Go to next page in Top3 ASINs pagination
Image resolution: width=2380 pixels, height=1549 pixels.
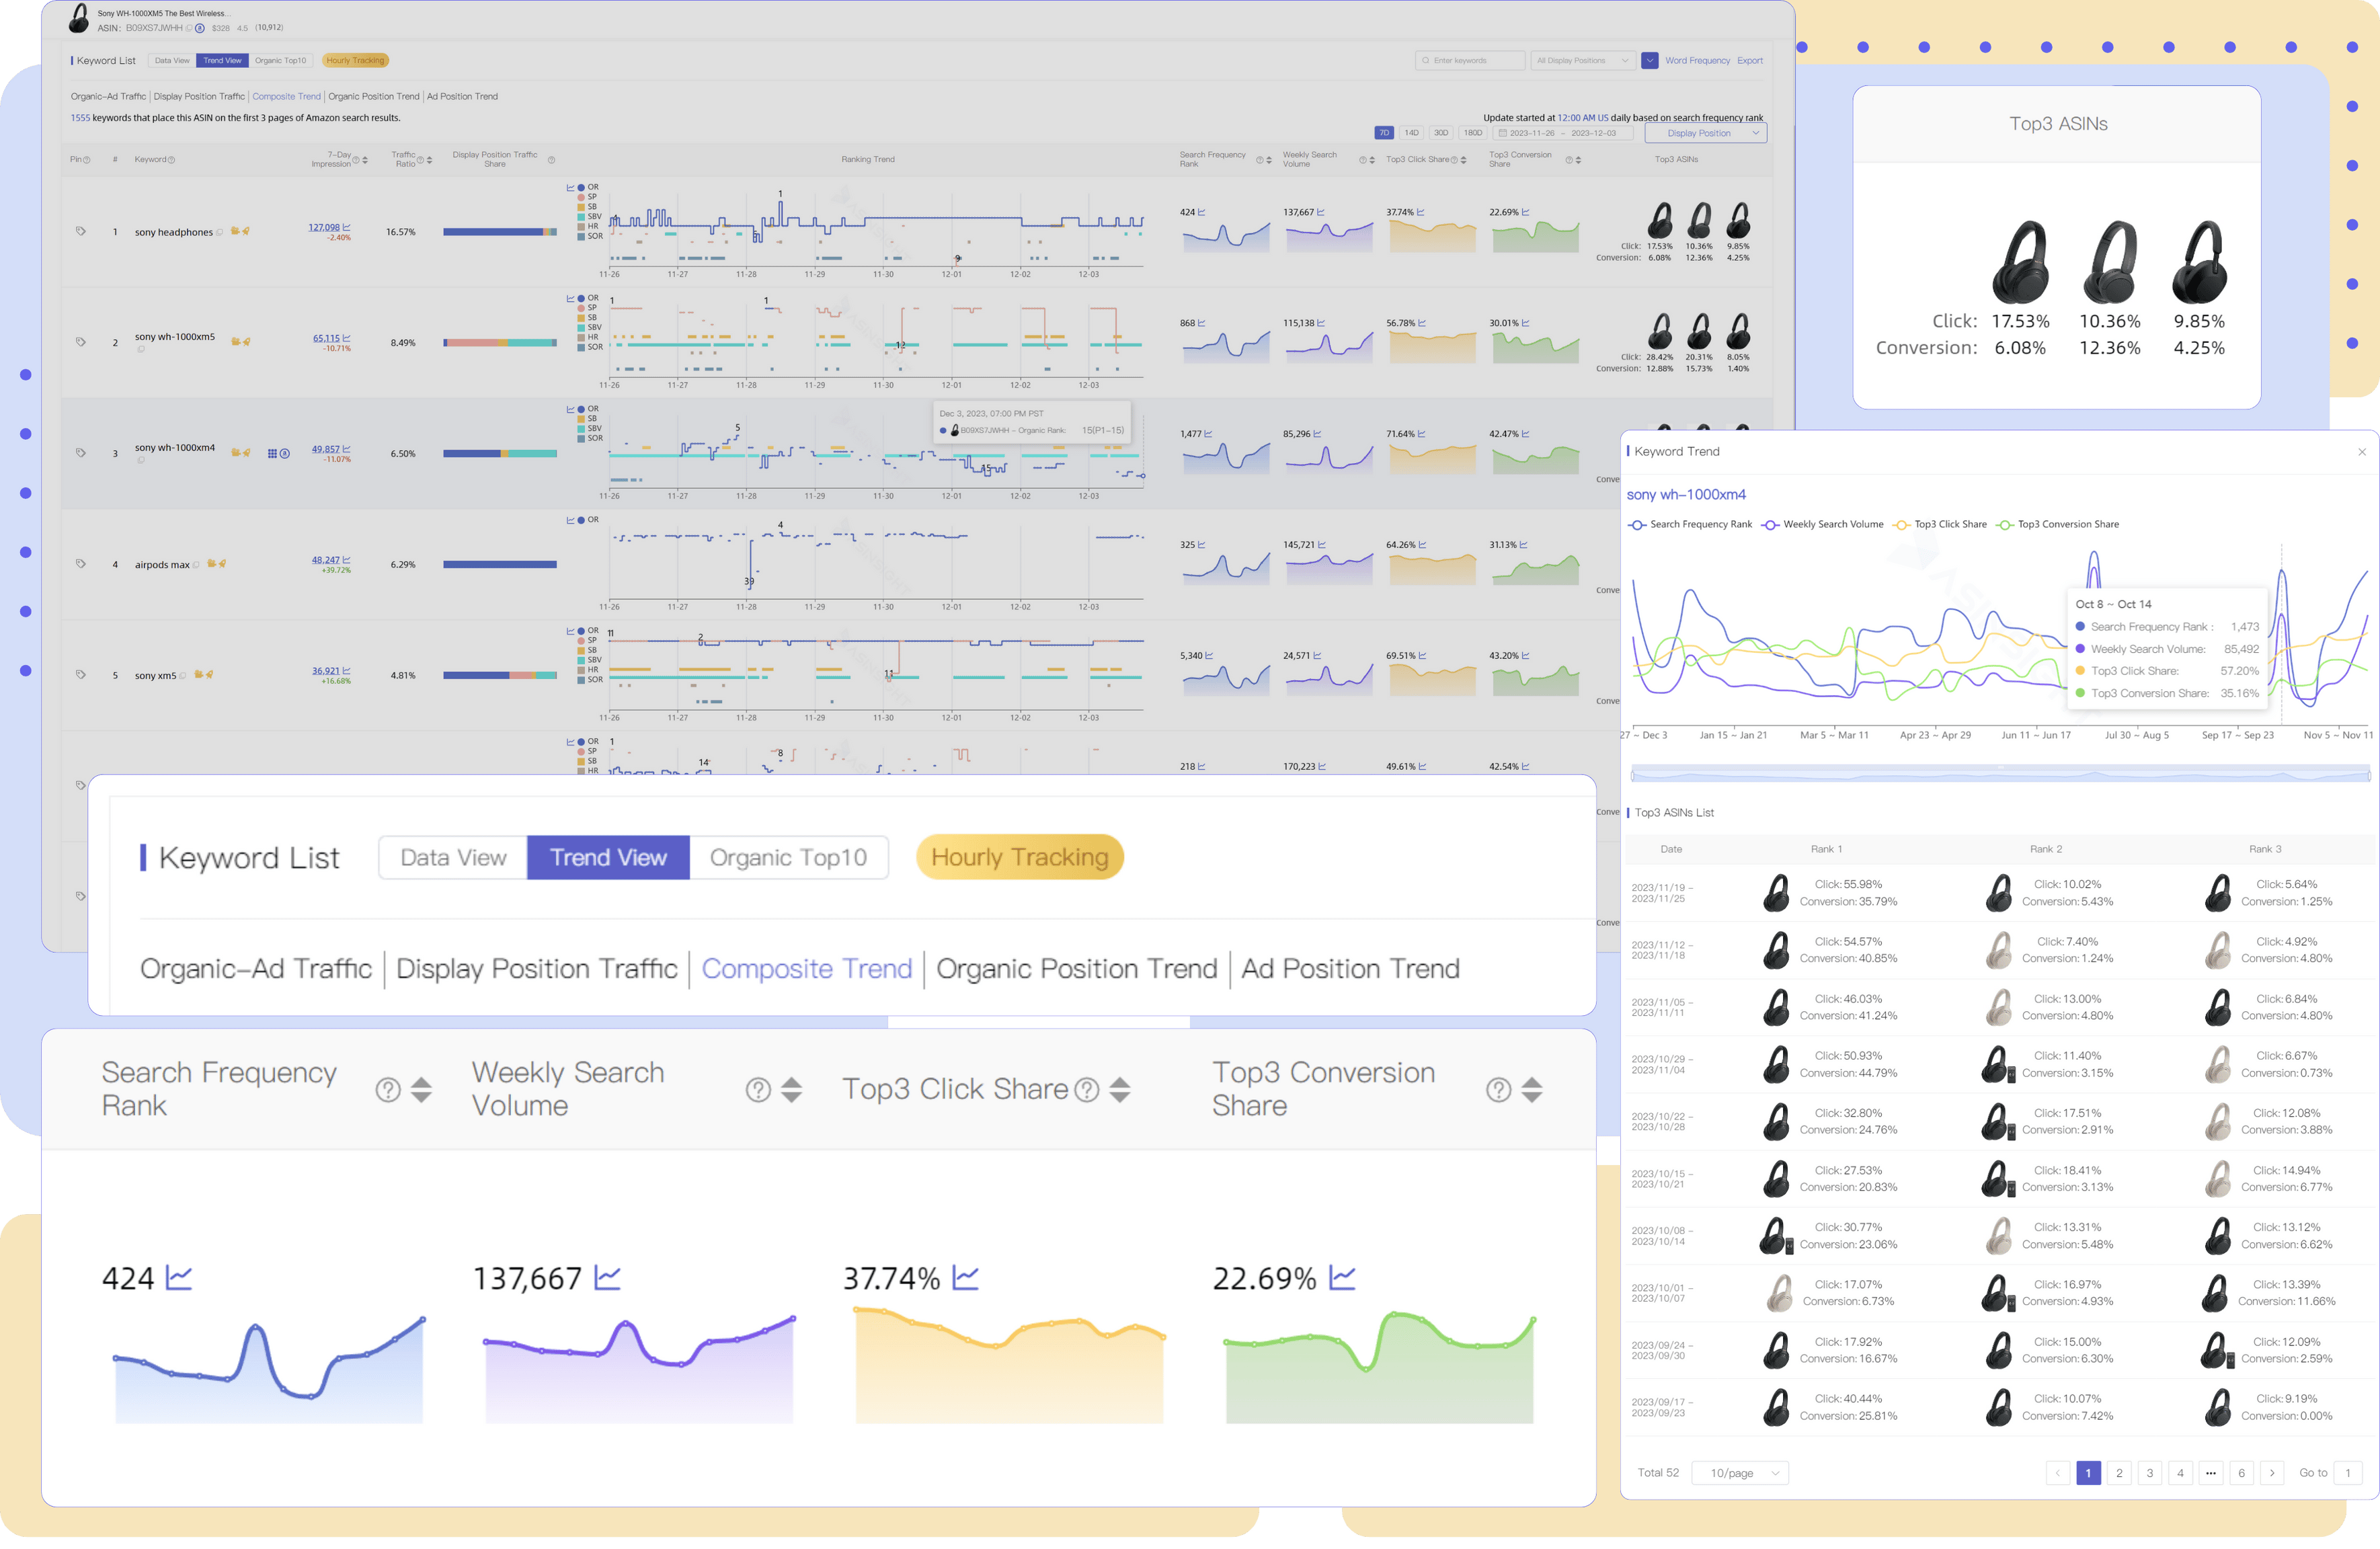point(2272,1473)
